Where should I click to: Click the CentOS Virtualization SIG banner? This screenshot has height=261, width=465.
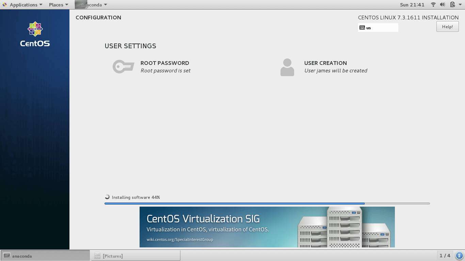pyautogui.click(x=267, y=227)
